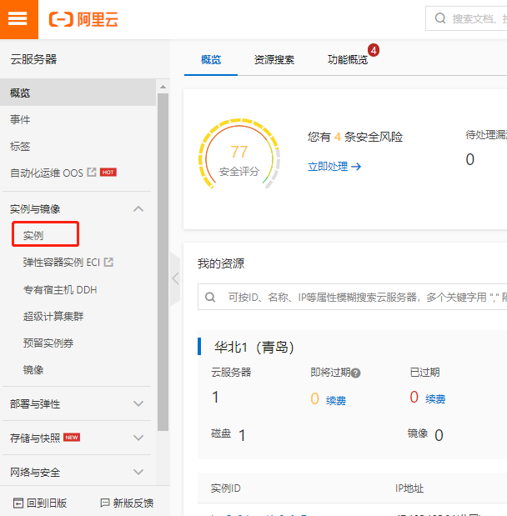Click 回到旧版 button
The height and width of the screenshot is (516, 507).
40,503
